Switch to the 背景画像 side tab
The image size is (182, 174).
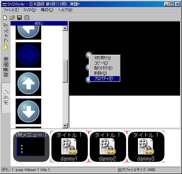coord(6,67)
